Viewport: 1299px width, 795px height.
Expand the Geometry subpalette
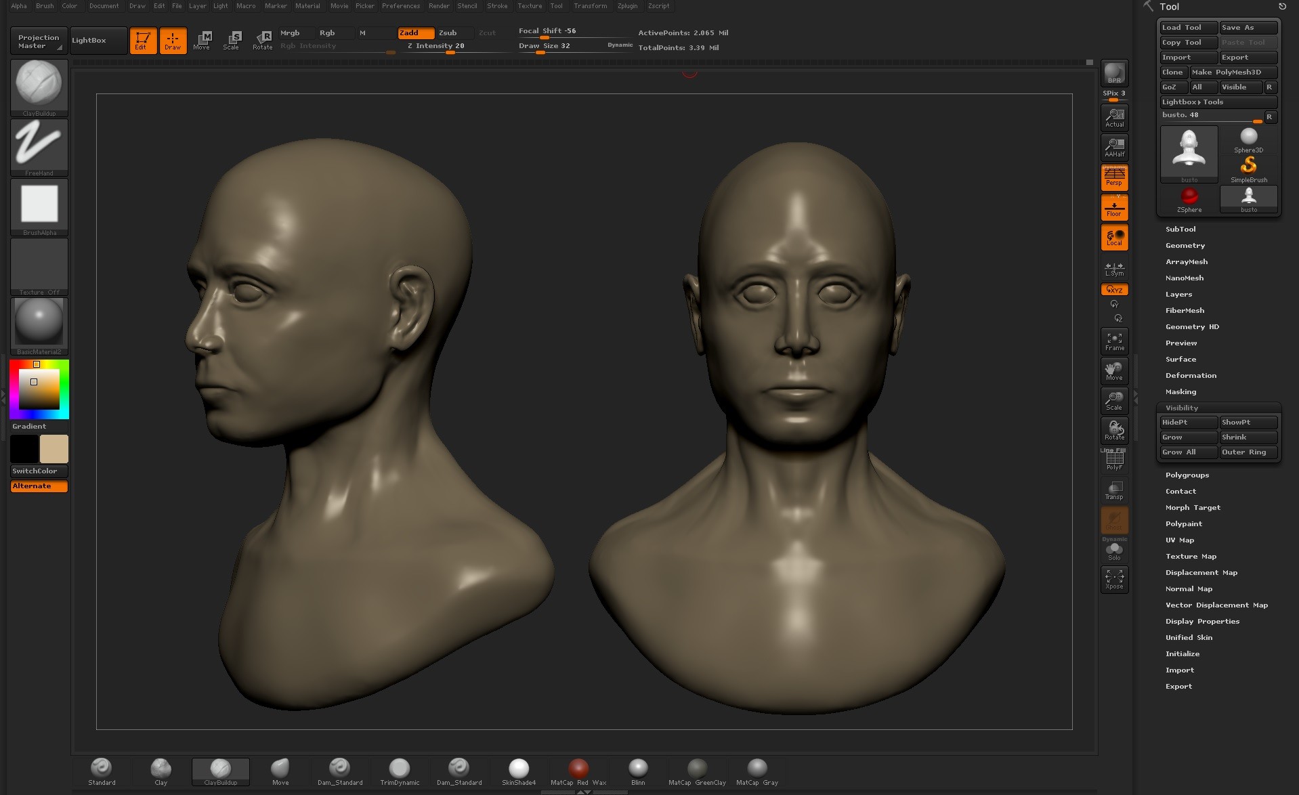pyautogui.click(x=1185, y=245)
